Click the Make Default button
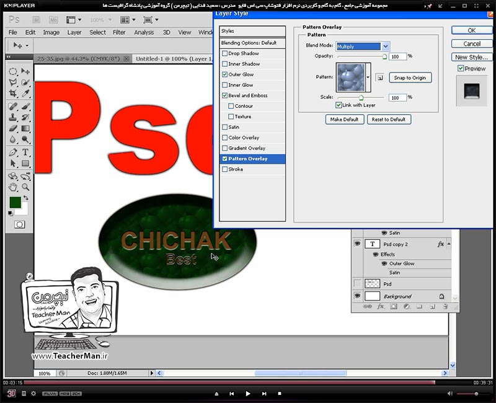Viewport: 496px width, 403px height. (345, 119)
